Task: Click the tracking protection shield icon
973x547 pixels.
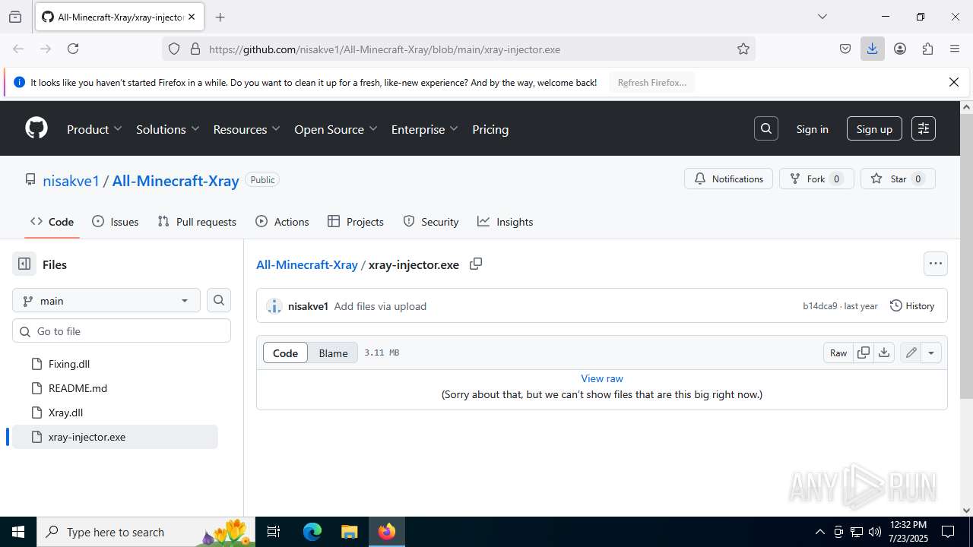Action: [x=174, y=49]
